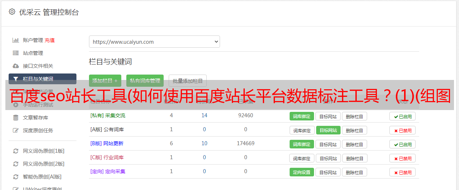Image resolution: width=459 pixels, height=190 pixels.
Task: Click [A版] 公有词库 column name
Action: pyautogui.click(x=107, y=129)
